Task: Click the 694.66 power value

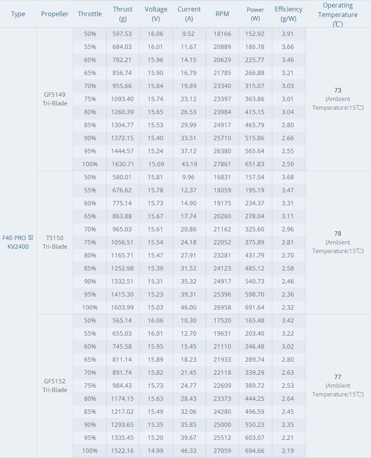Action: [x=256, y=451]
